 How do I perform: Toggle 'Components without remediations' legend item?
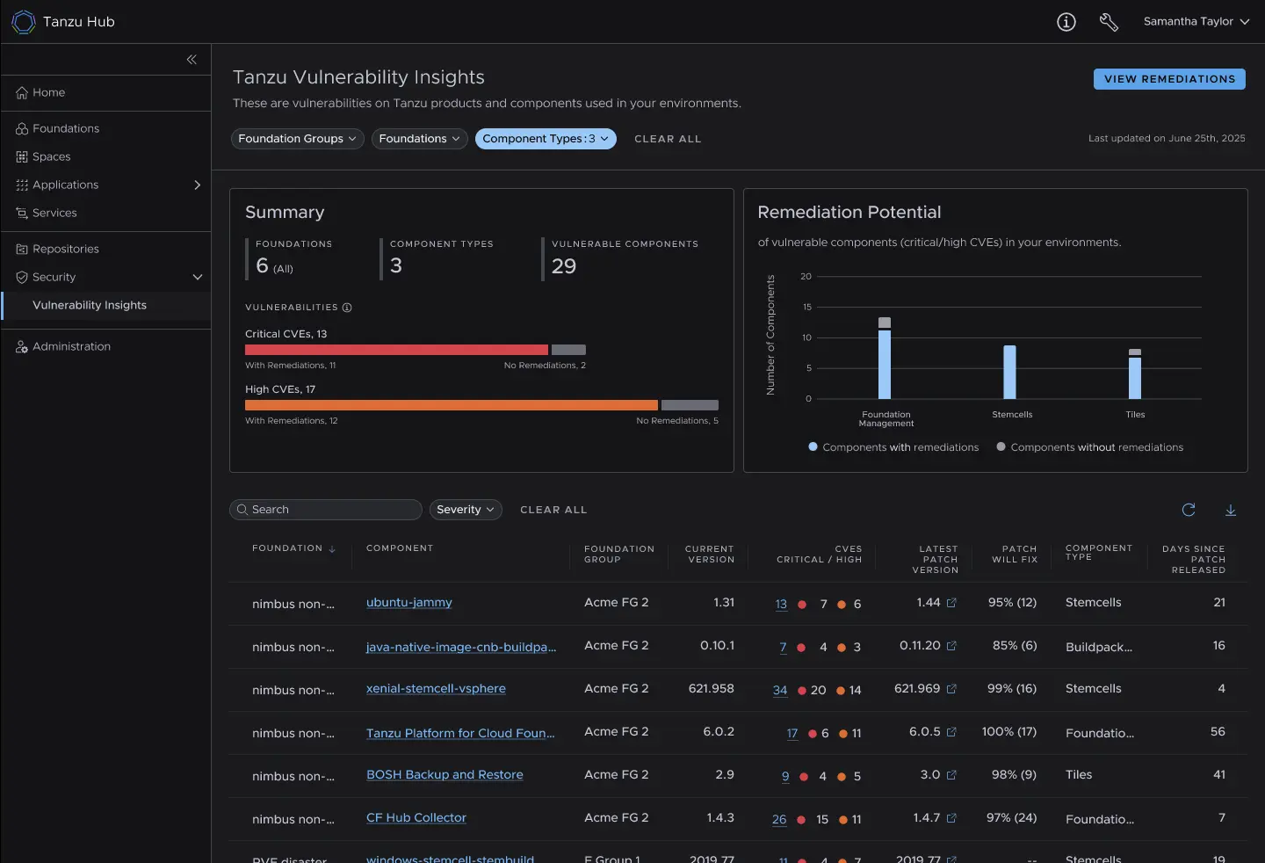click(1089, 447)
